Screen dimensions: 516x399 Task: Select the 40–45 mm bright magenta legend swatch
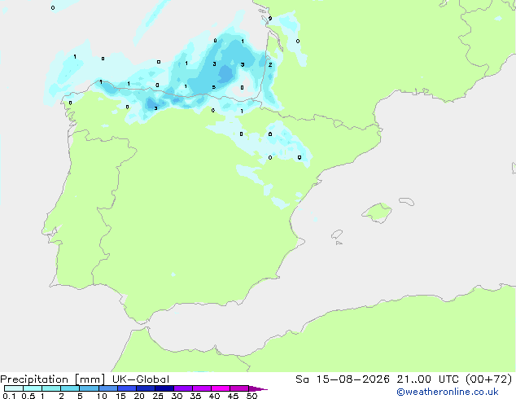pos(221,388)
